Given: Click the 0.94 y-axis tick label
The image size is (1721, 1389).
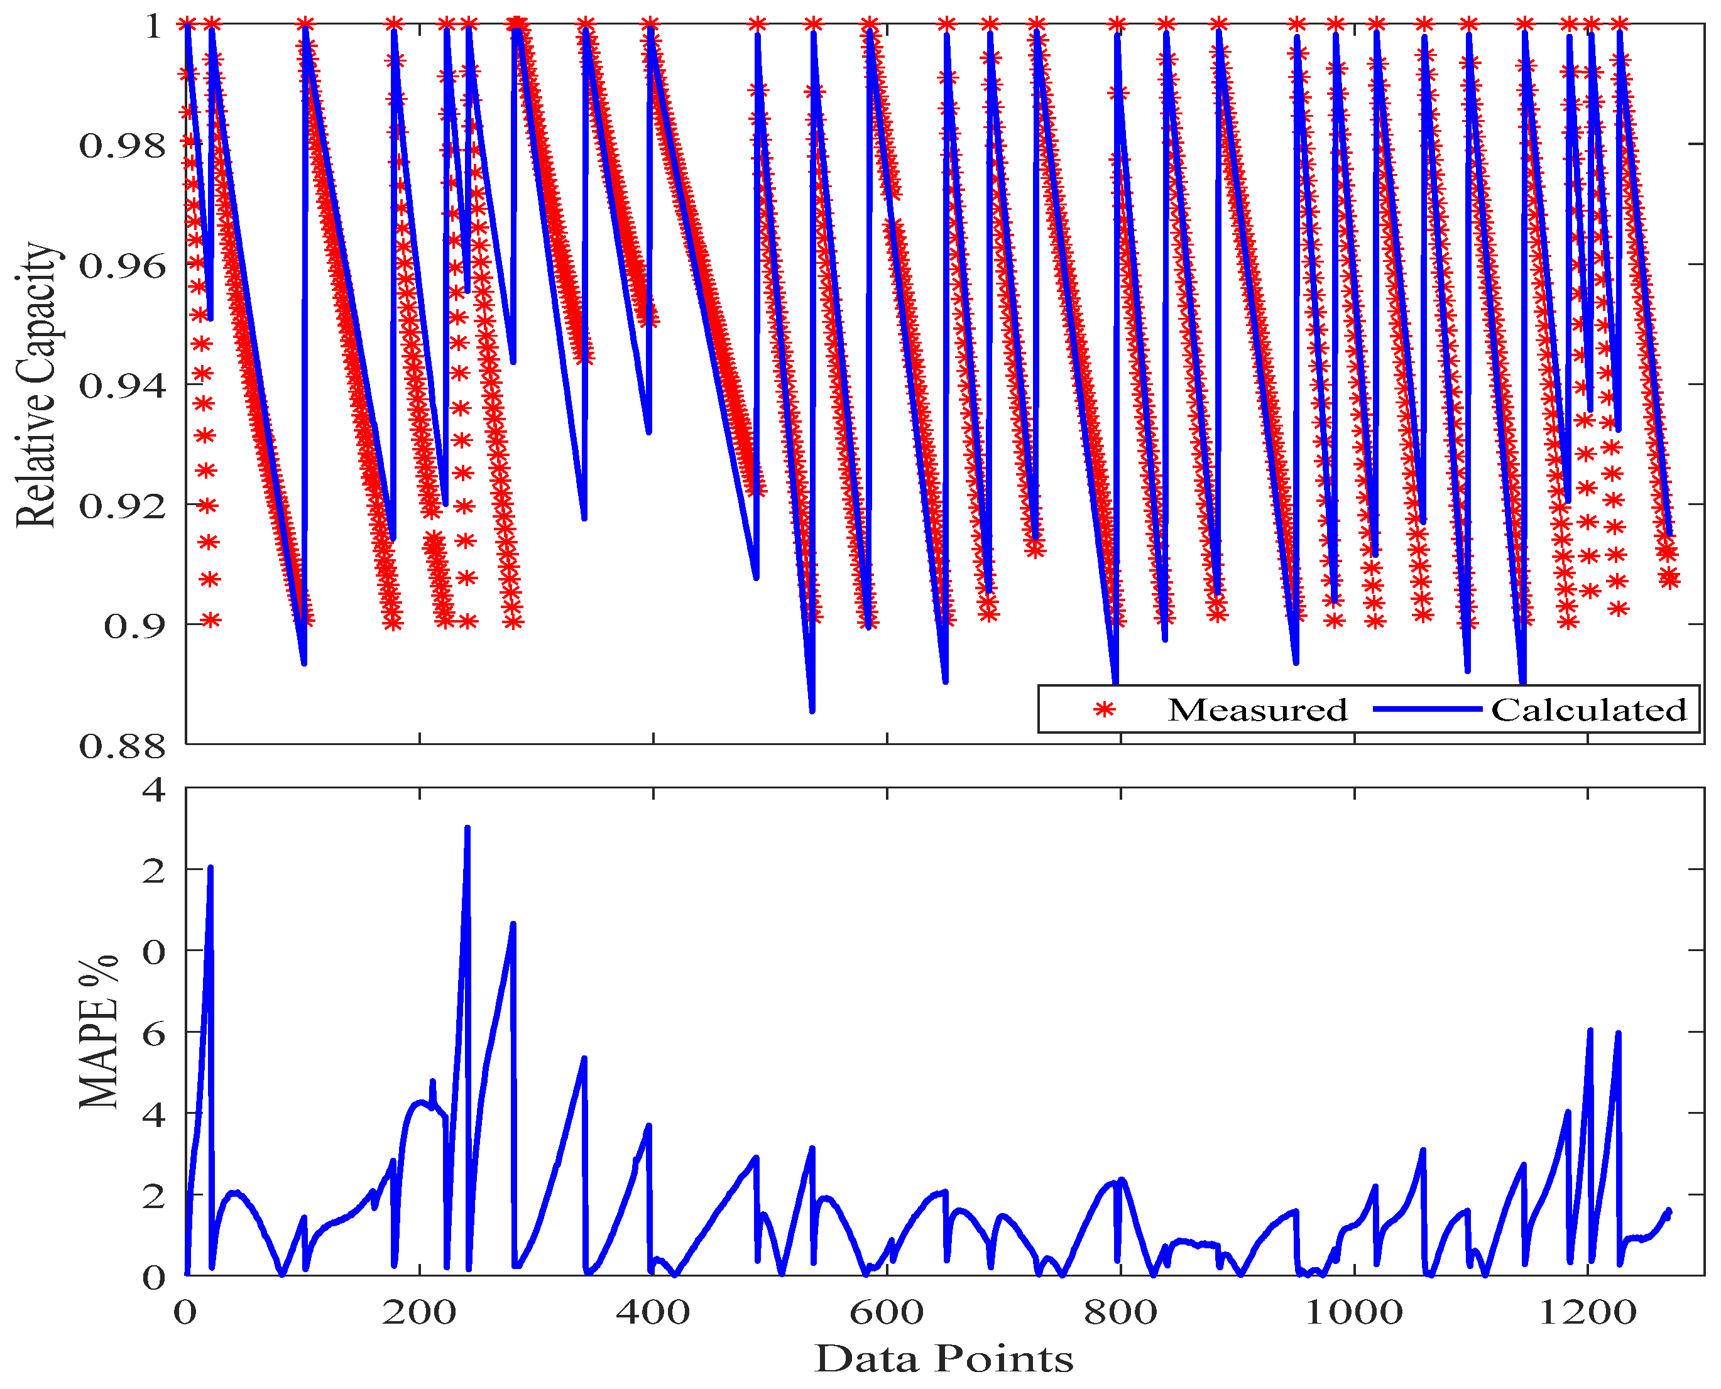Looking at the screenshot, I should coord(123,386).
